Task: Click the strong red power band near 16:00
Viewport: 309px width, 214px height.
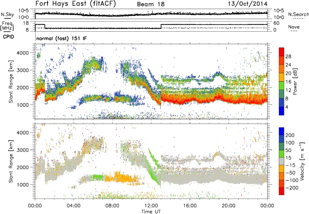Action: click(190, 100)
